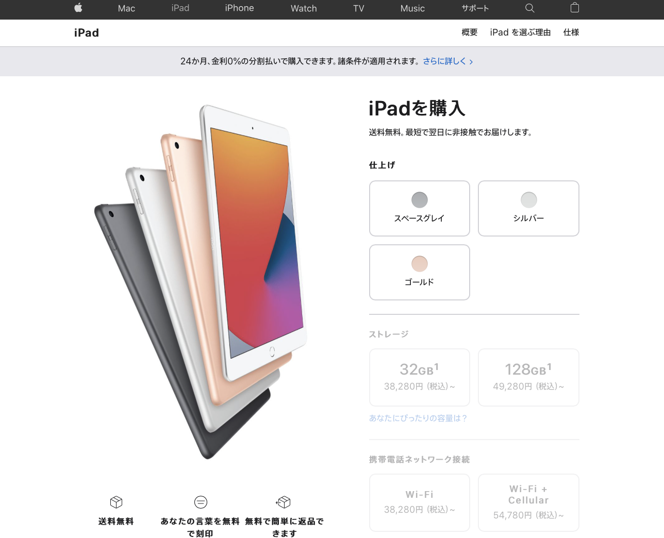
Task: Open the あなたにぴったりの容量は? link
Action: tap(418, 418)
